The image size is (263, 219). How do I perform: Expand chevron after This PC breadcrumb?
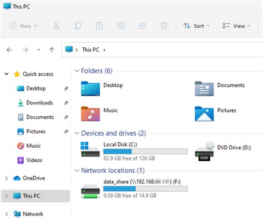(x=104, y=50)
